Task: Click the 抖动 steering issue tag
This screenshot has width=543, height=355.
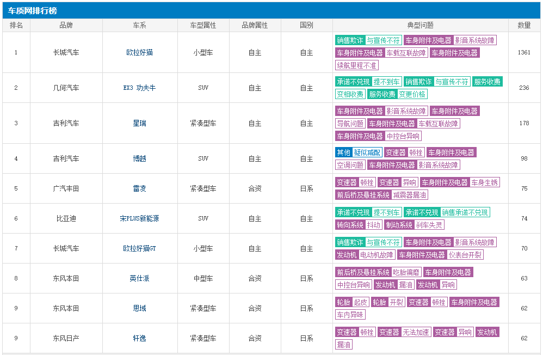Action: click(x=374, y=225)
